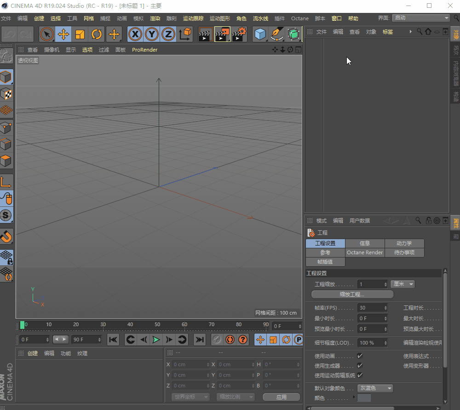
Task: Uncheck 使用运动剪辑系统 checkbox
Action: [360, 375]
